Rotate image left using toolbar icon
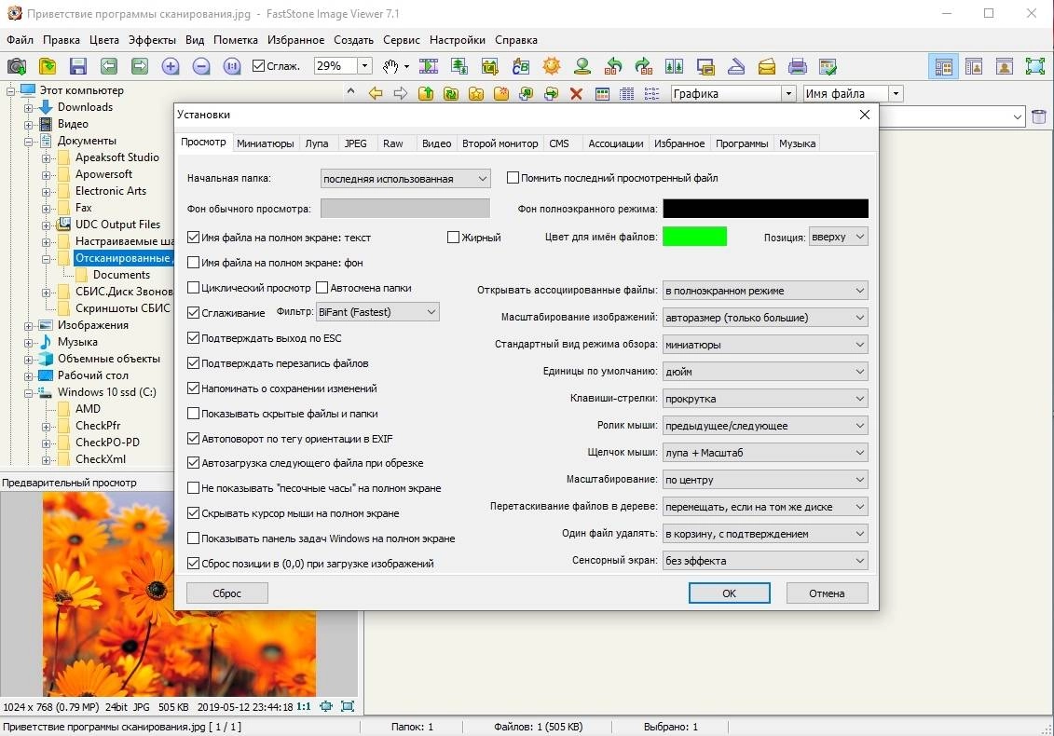Viewport: 1054px width, 736px height. 613,66
